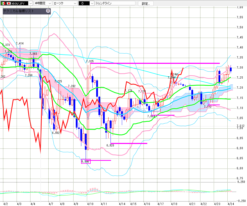
Task: Click the テクニカル指標リスト panel title
Action: (19, 11)
